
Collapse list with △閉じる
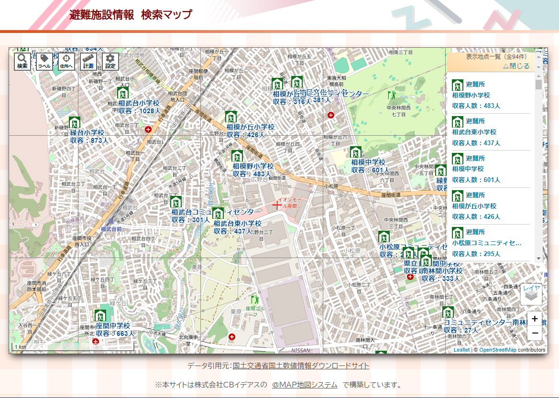[x=516, y=66]
